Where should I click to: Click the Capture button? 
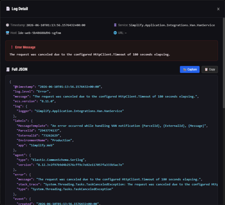click(x=190, y=69)
